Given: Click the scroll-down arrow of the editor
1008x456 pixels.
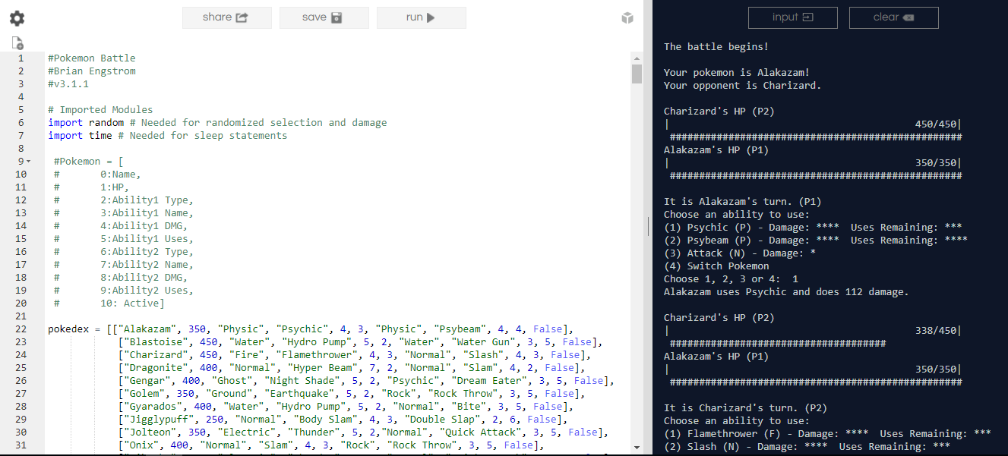Looking at the screenshot, I should point(637,448).
